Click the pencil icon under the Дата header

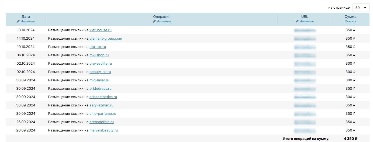[18, 21]
